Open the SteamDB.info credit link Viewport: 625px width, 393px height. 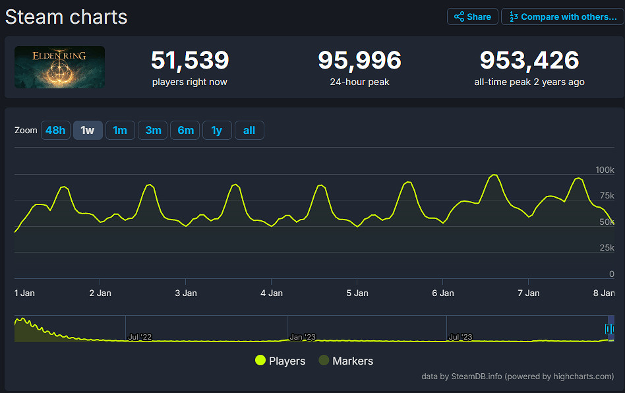click(x=476, y=377)
